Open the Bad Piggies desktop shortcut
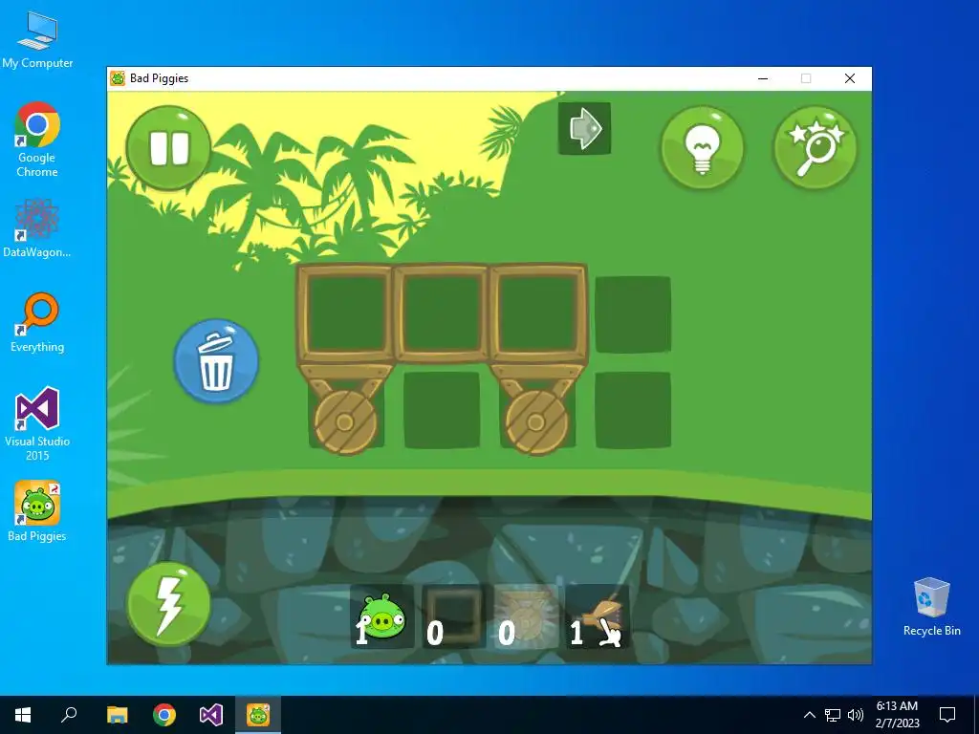Viewport: 979px width, 734px height. pyautogui.click(x=37, y=511)
